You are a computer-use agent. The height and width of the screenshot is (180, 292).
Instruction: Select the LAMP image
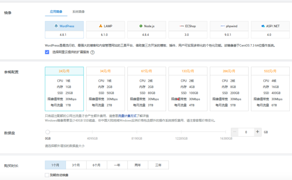pyautogui.click(x=105, y=26)
